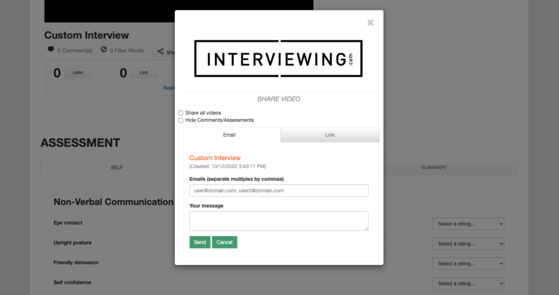
Task: Click the LIKE filler word button
Action: 144,73
